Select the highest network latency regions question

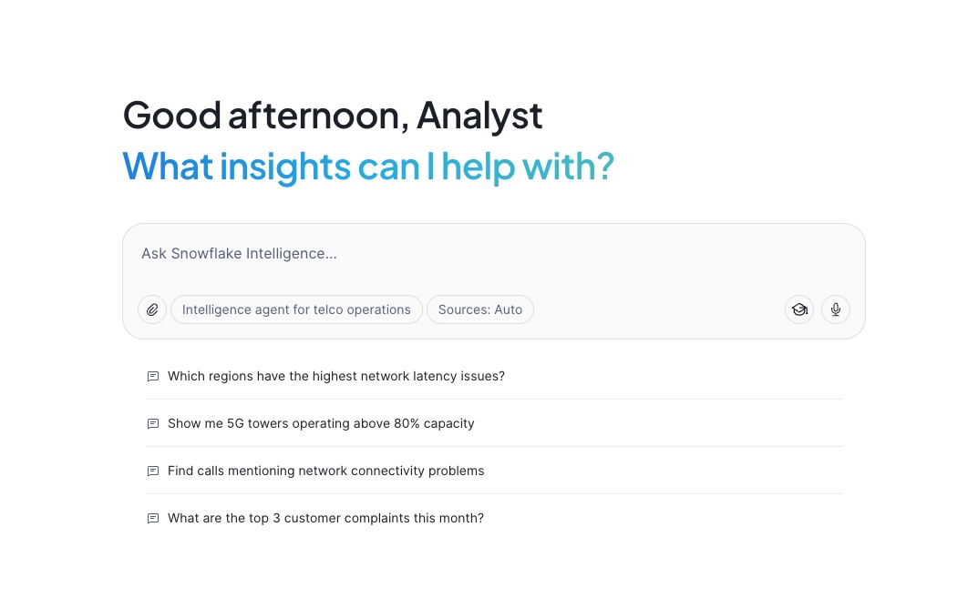tap(336, 376)
